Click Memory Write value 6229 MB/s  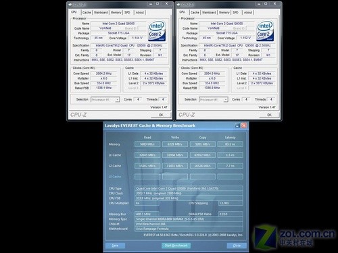pos(175,144)
